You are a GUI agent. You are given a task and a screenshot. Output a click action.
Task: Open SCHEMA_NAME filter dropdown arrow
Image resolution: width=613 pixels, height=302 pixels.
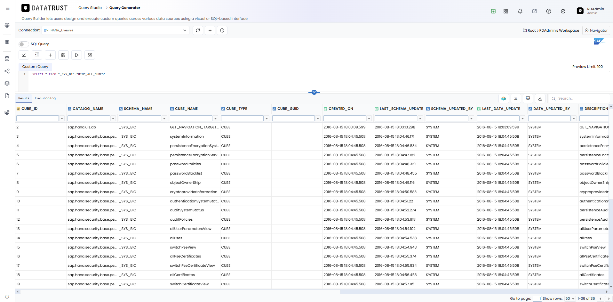pos(164,118)
